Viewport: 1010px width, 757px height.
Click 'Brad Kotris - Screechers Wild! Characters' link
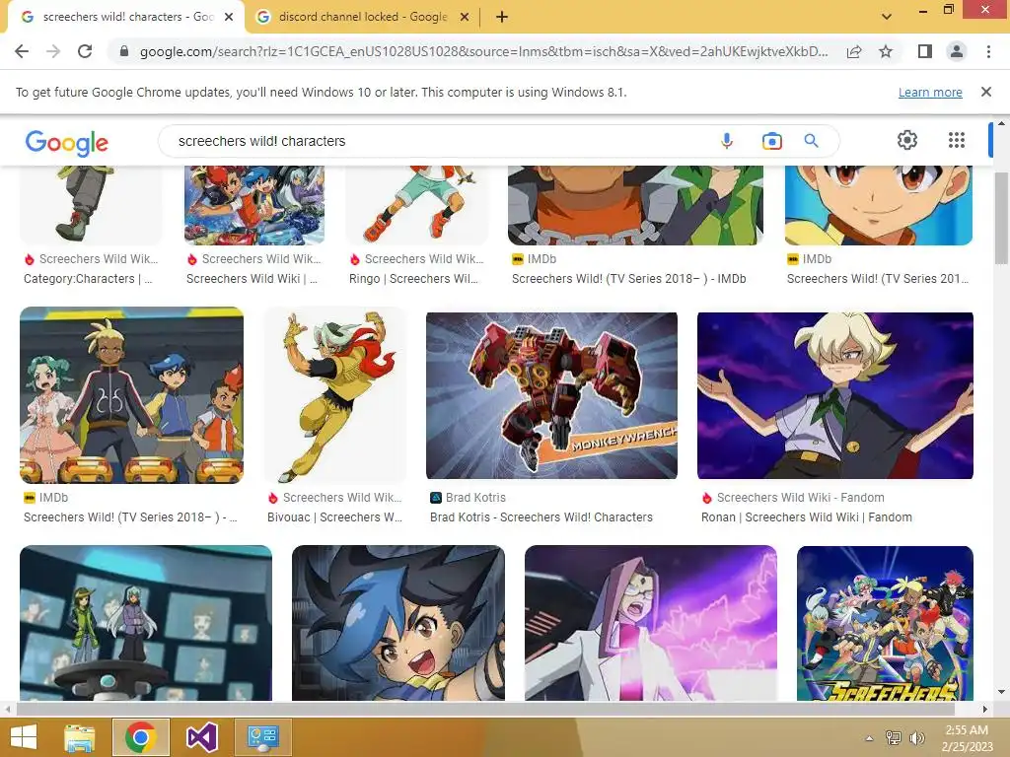pos(541,517)
